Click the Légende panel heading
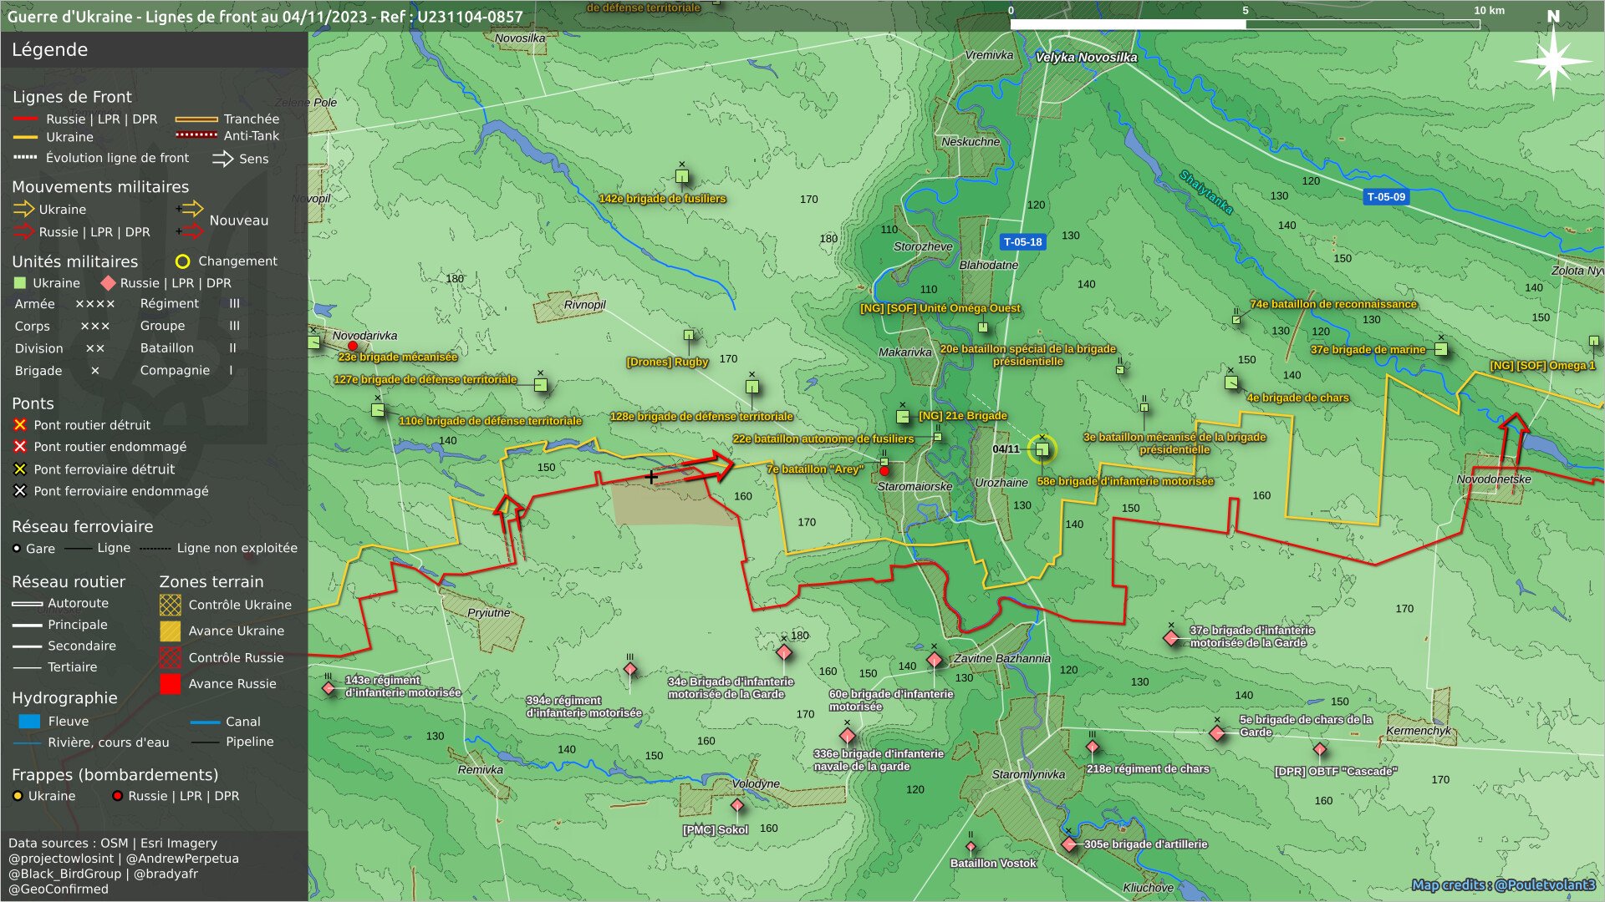 [x=49, y=49]
